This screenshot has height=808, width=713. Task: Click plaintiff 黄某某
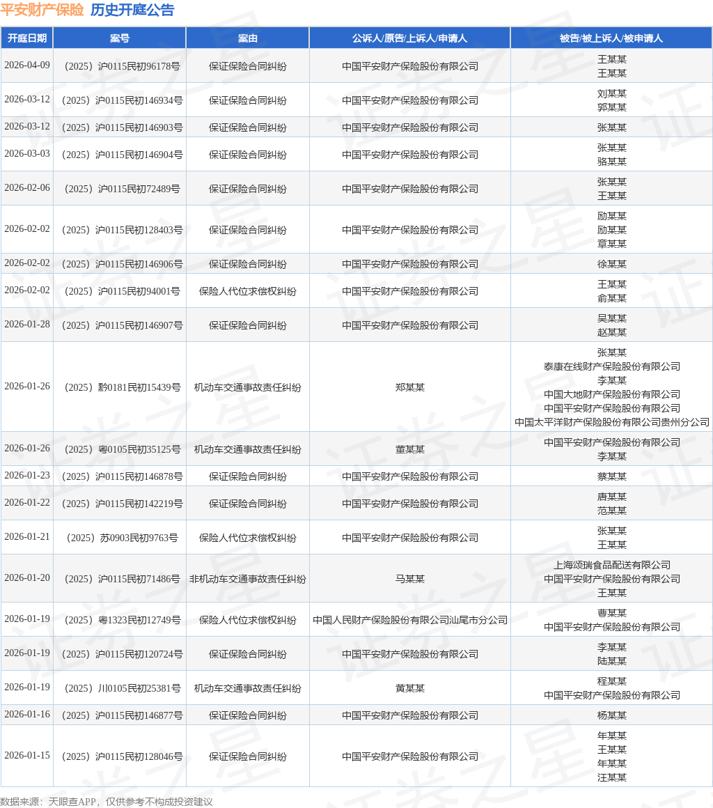[x=410, y=688]
